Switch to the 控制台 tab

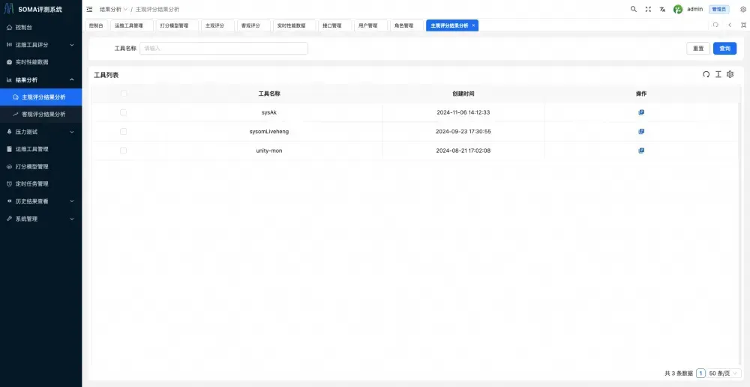(x=96, y=25)
